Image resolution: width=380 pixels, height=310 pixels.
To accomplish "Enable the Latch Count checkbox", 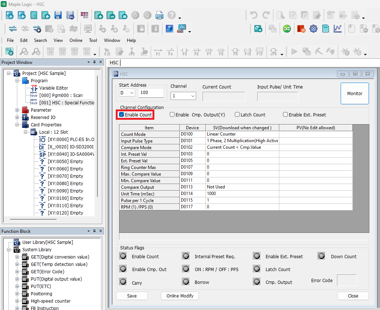I will point(237,115).
